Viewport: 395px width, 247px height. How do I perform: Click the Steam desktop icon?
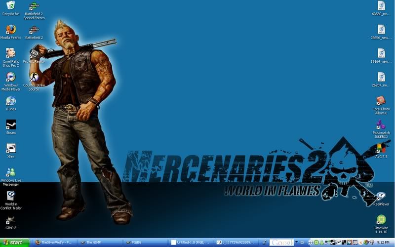11,127
